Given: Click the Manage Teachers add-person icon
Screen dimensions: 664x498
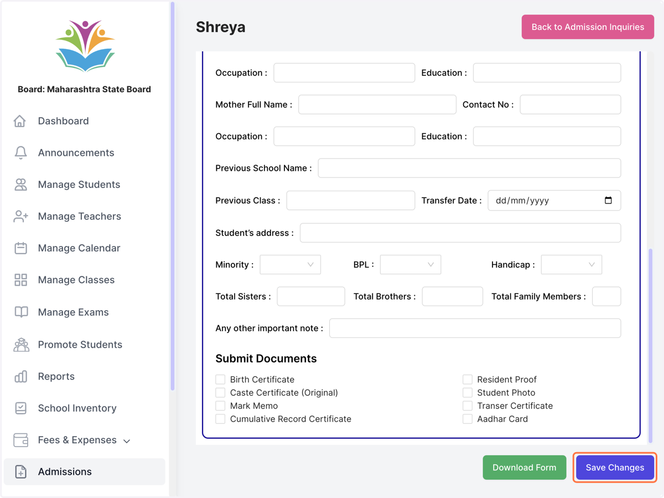Looking at the screenshot, I should [x=20, y=216].
